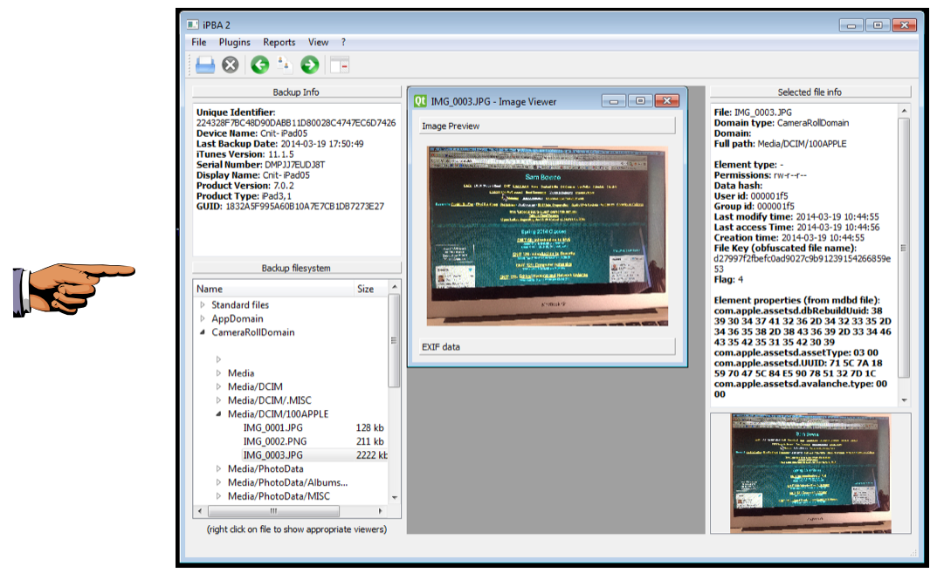Click the gray X circle toolbar icon
937x573 pixels.
230,65
